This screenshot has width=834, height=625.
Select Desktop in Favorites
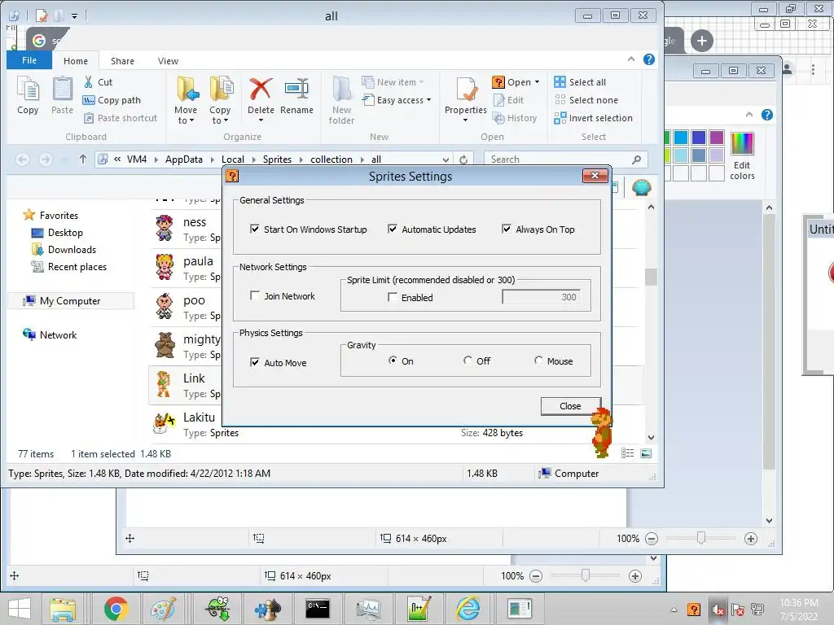tap(58, 232)
